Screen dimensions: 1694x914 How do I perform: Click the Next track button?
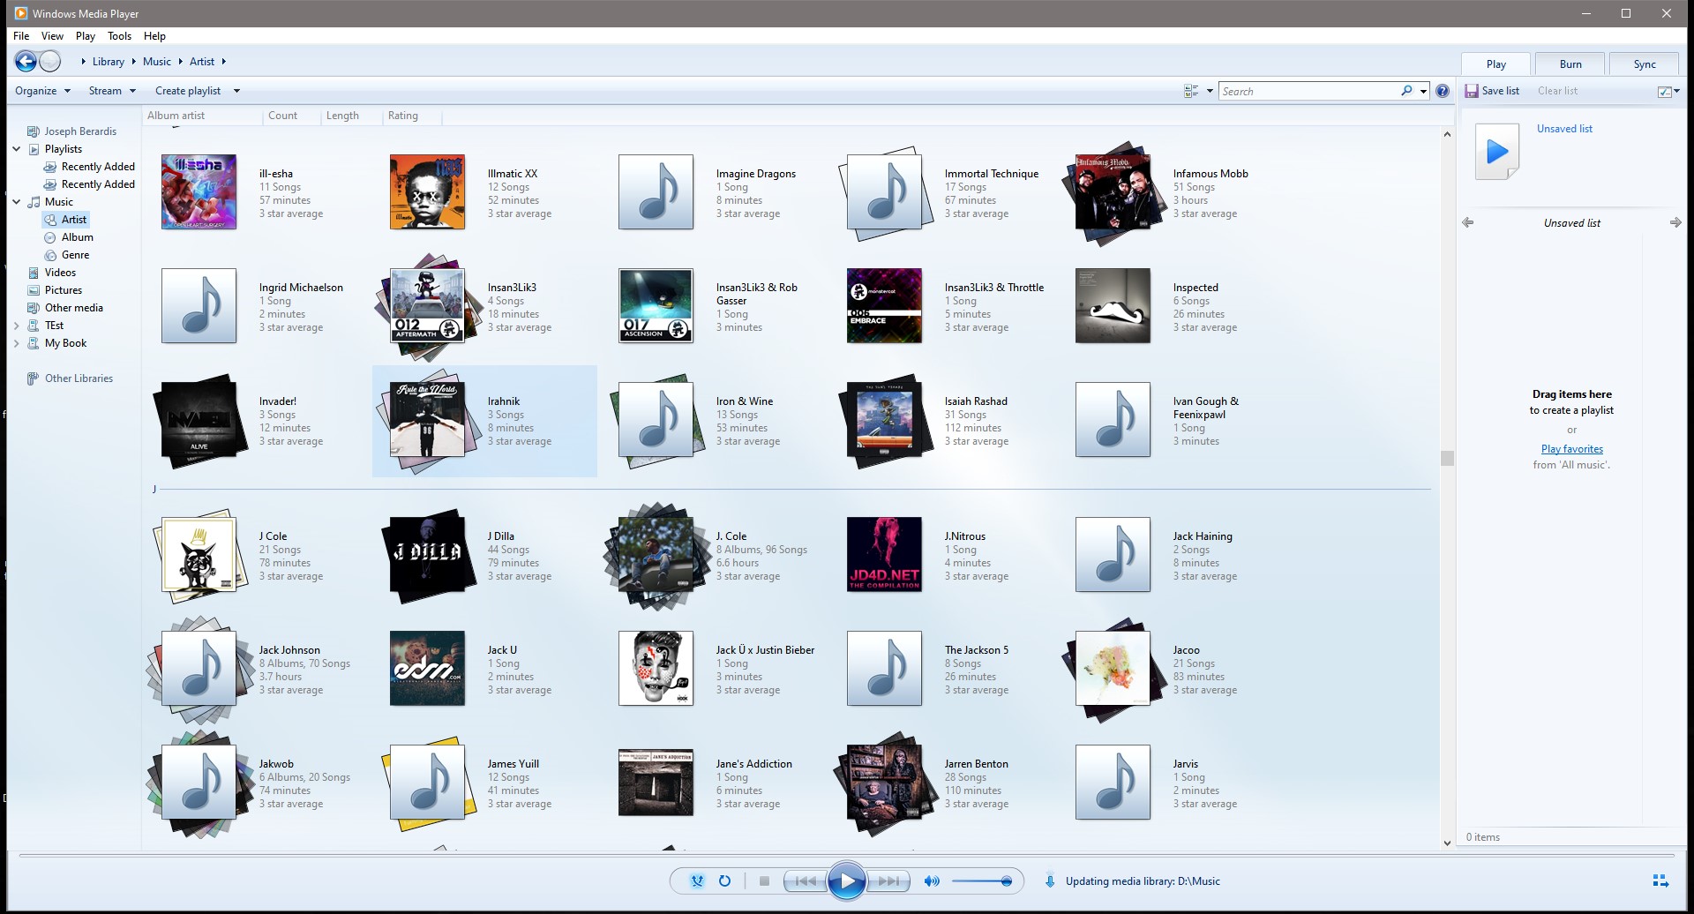888,880
